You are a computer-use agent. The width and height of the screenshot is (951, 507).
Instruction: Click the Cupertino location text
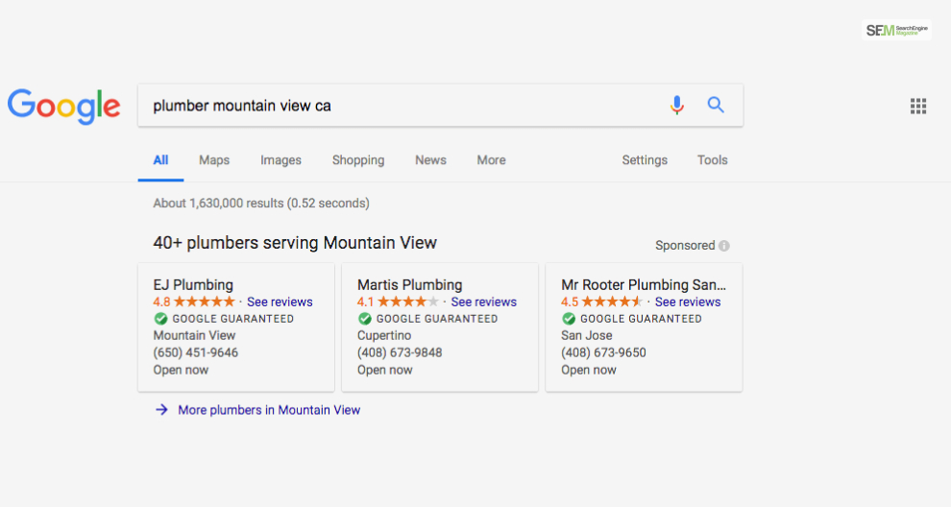point(384,336)
